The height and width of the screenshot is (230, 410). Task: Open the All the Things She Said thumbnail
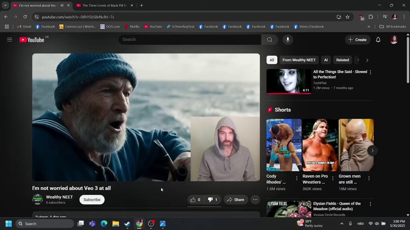[x=289, y=81]
